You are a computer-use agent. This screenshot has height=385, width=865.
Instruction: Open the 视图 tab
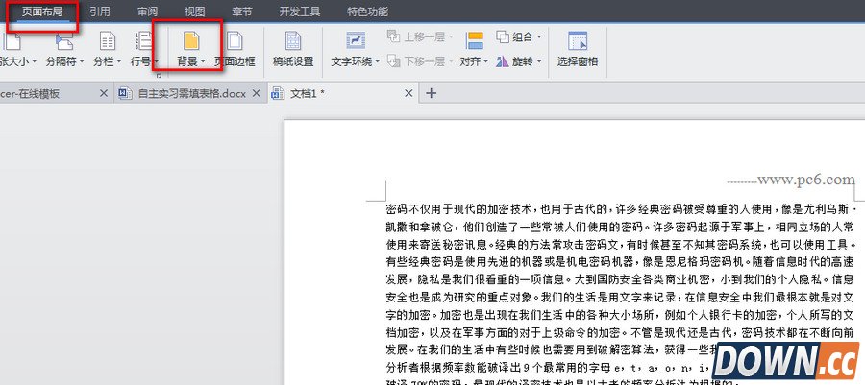click(x=195, y=12)
